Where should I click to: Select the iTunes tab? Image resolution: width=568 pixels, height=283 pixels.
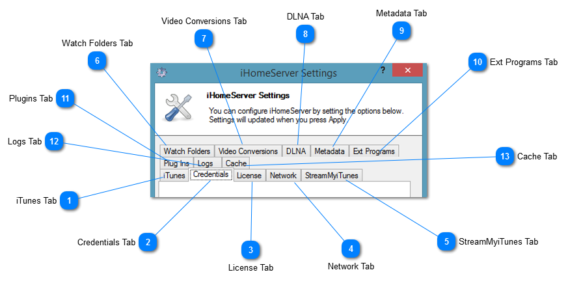click(174, 176)
